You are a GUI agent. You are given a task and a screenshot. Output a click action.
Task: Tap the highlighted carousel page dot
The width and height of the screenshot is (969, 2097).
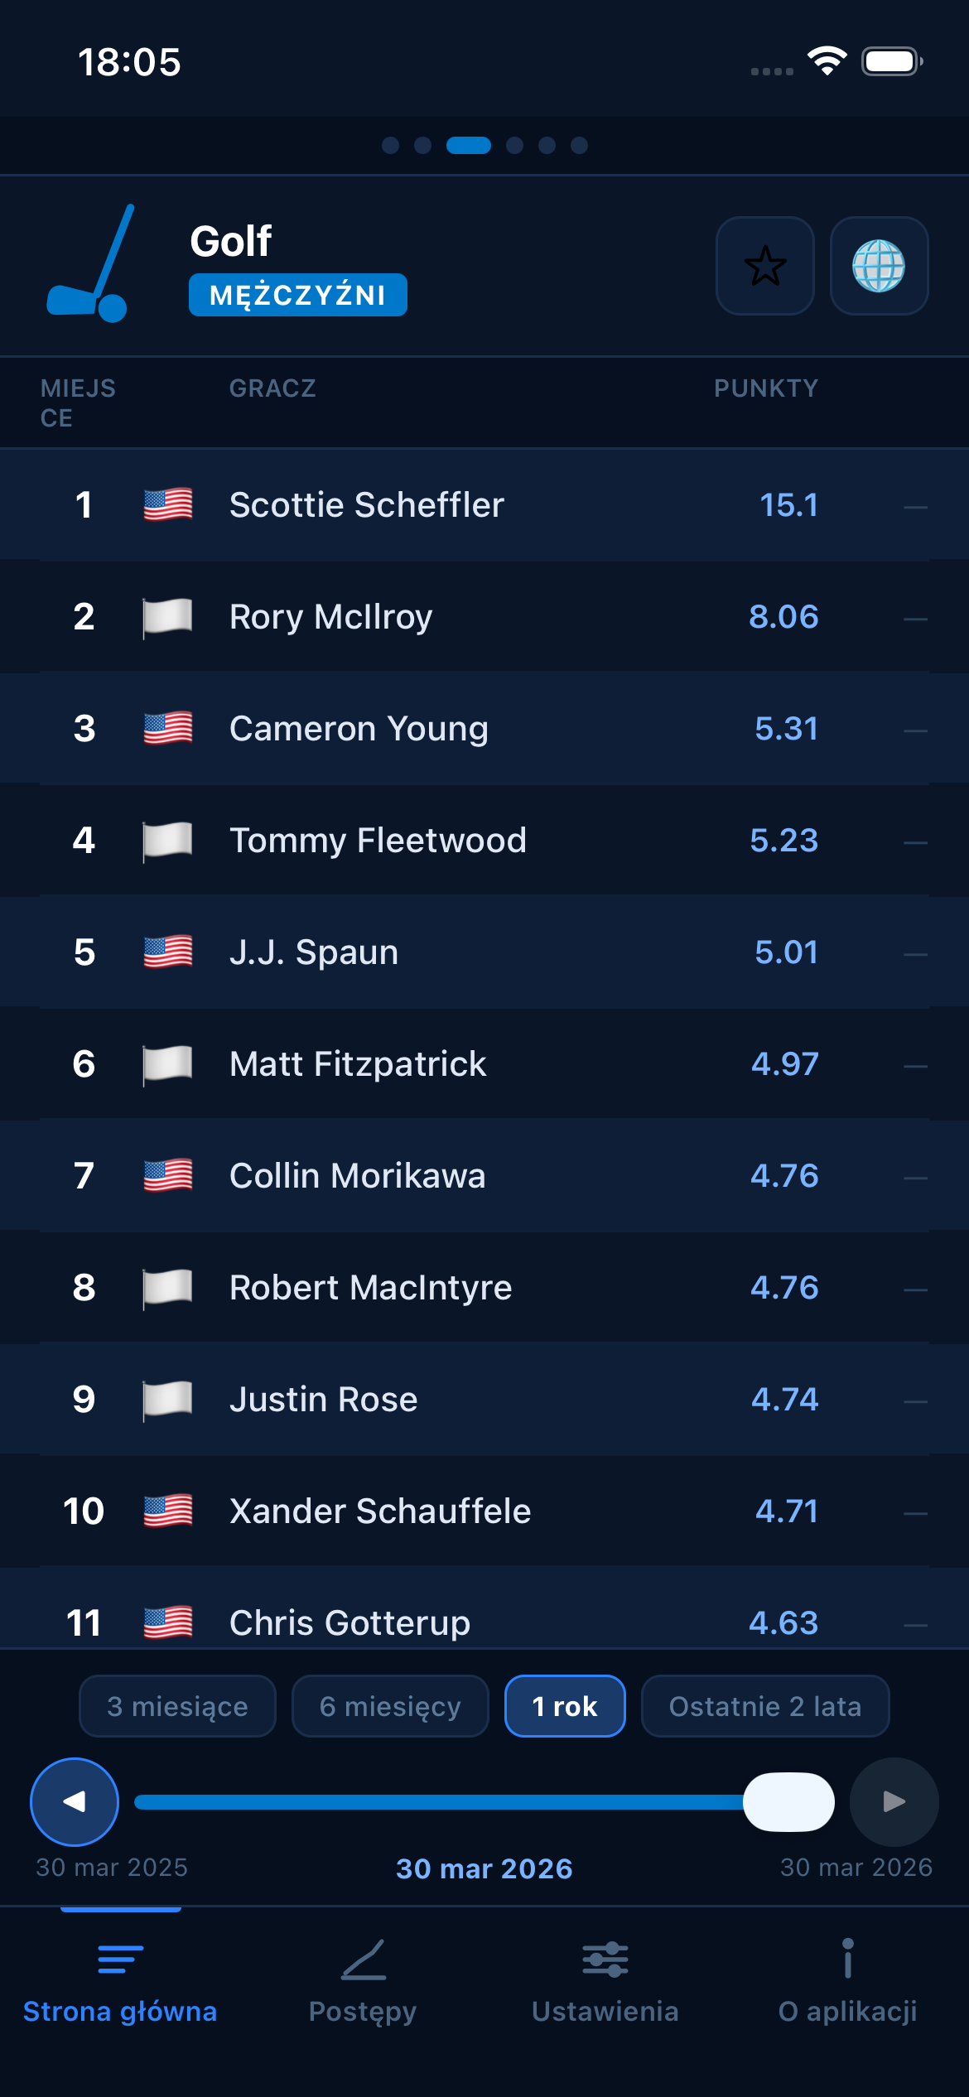[x=470, y=146]
